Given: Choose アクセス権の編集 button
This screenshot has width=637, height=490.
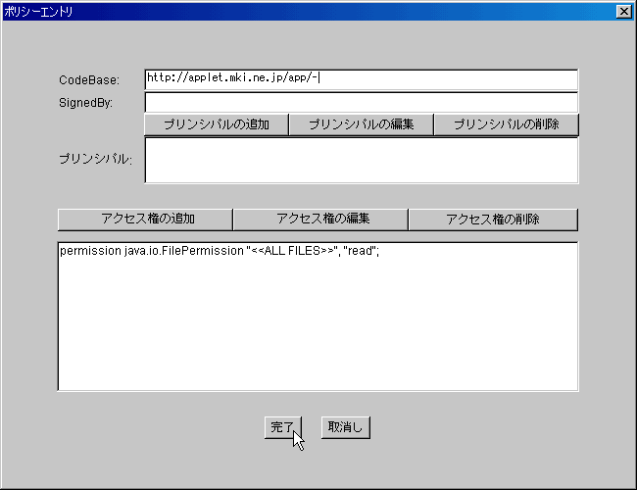Looking at the screenshot, I should point(320,220).
